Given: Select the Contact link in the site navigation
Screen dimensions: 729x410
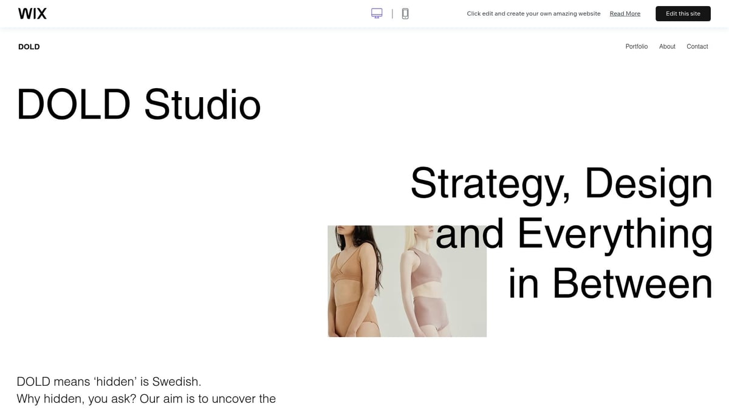Looking at the screenshot, I should 697,46.
